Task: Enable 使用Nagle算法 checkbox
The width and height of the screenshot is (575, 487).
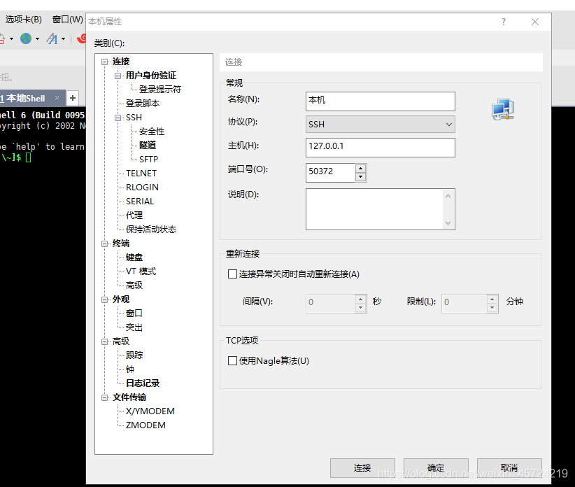Action: [232, 361]
